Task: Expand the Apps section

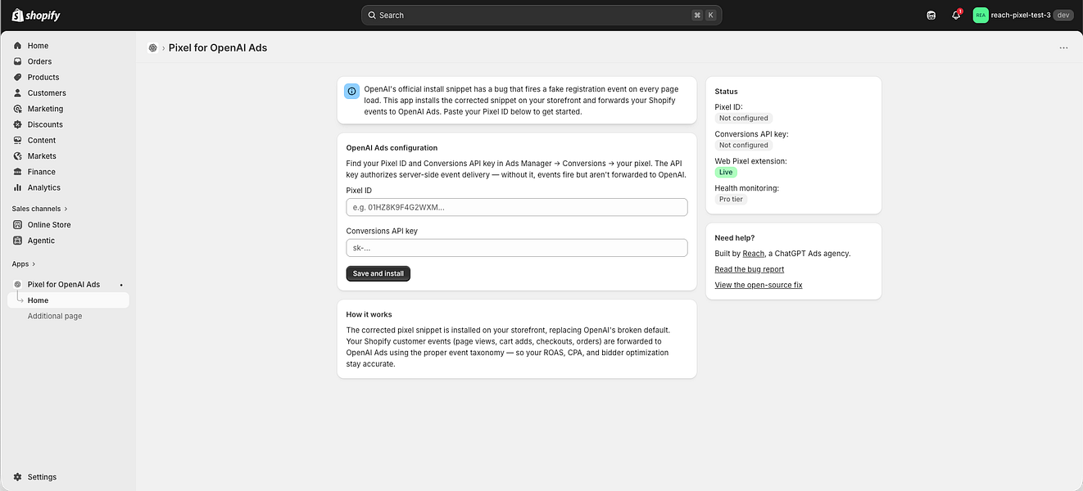Action: point(23,264)
